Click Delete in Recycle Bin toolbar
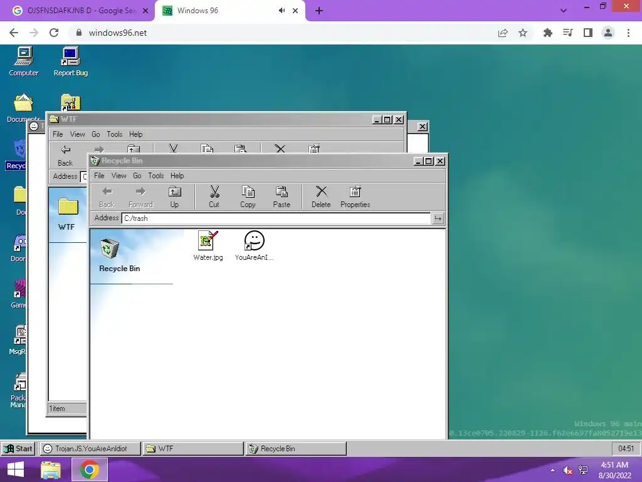642x482 pixels. click(321, 196)
